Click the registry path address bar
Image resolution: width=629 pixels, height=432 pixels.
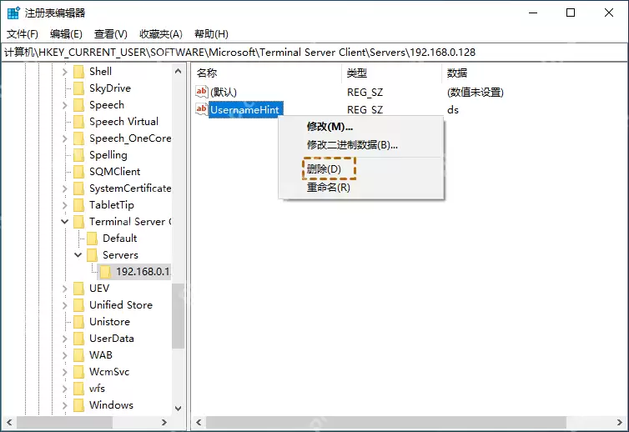[314, 53]
